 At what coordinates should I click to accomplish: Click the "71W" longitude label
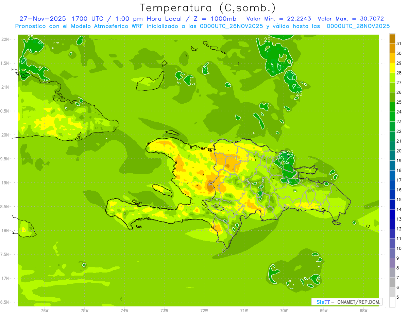click(x=244, y=310)
